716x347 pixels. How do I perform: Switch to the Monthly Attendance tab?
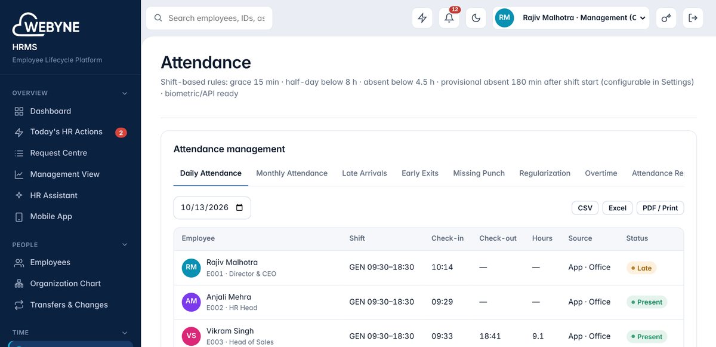pos(292,173)
